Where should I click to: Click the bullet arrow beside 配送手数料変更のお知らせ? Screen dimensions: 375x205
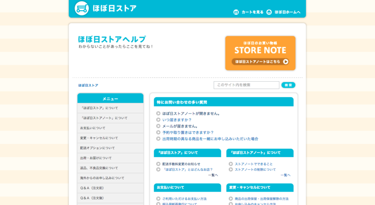coord(158,164)
